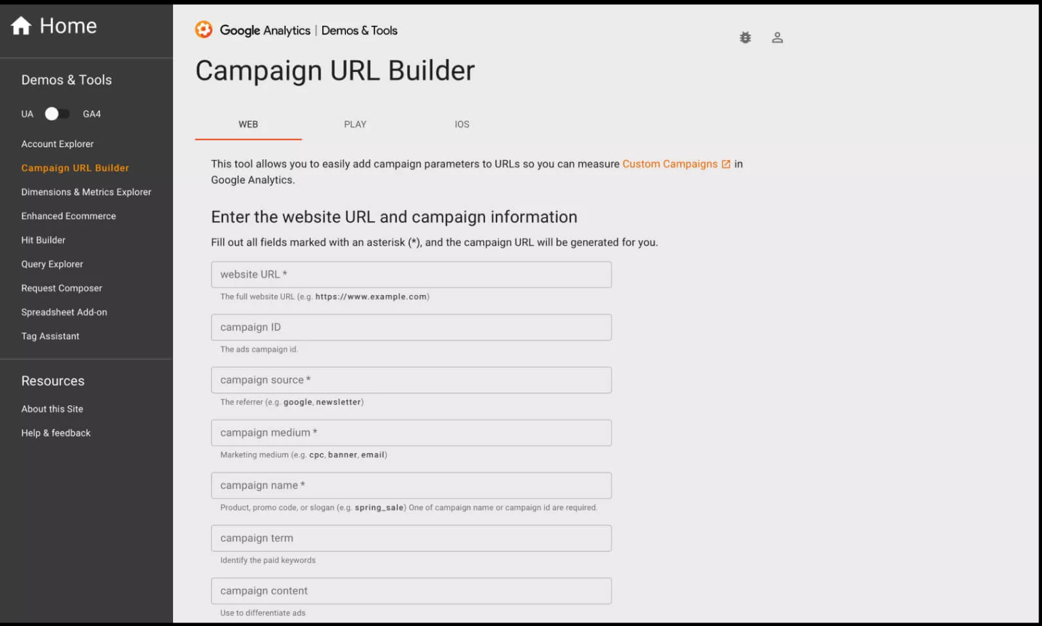Click the Google Analytics logo icon
The image size is (1042, 626).
click(204, 30)
